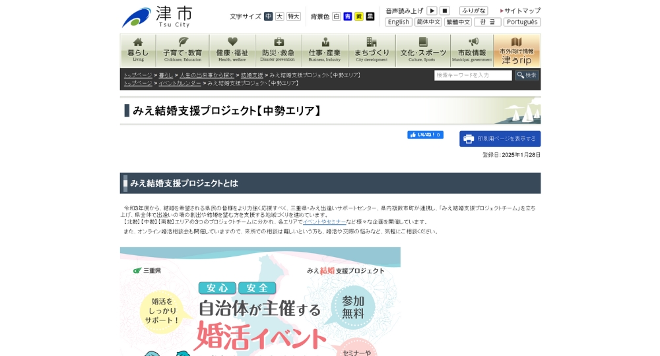
Task: Open the 暮らし Living menu
Action: 138,51
